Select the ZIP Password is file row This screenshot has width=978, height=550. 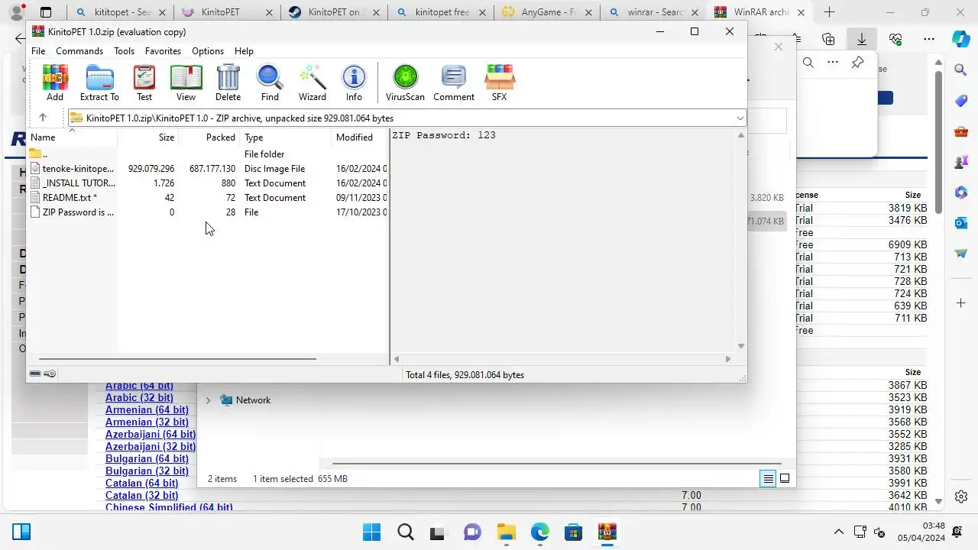208,212
